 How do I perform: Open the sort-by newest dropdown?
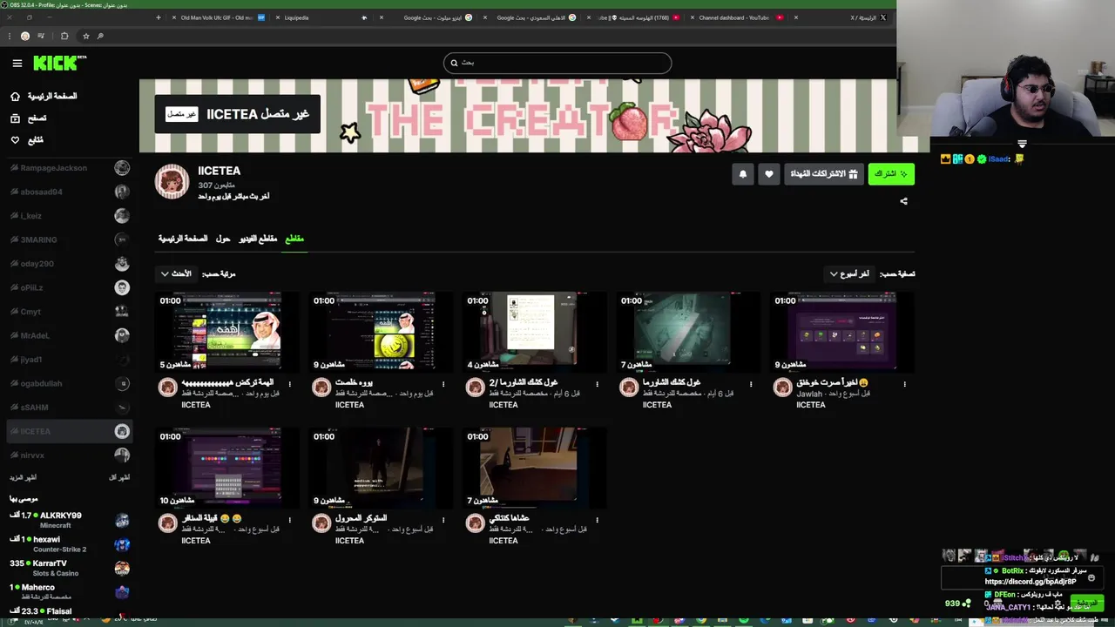tap(175, 273)
